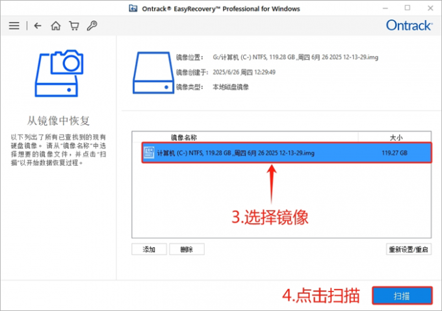Click the 本地磁盘镜像 type value

coord(231,87)
